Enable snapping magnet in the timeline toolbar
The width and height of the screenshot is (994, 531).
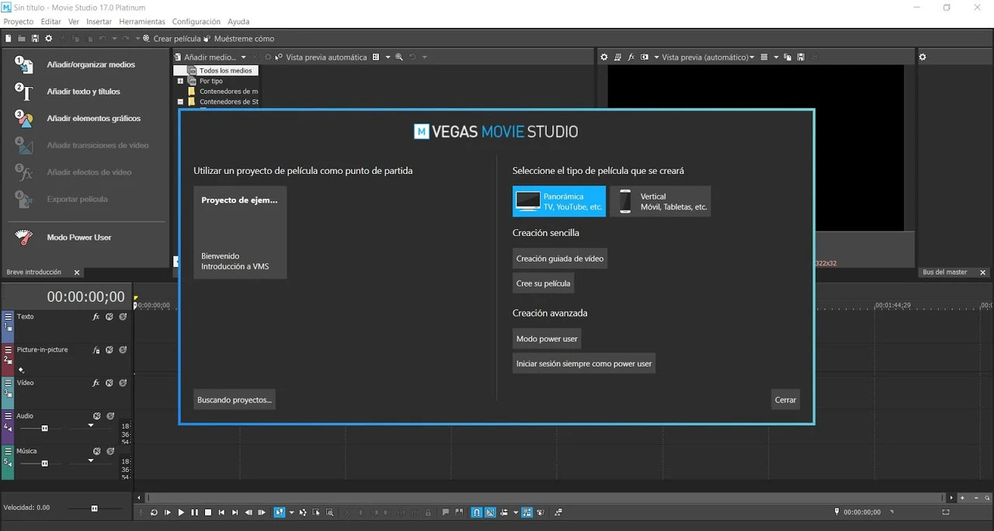point(478,512)
